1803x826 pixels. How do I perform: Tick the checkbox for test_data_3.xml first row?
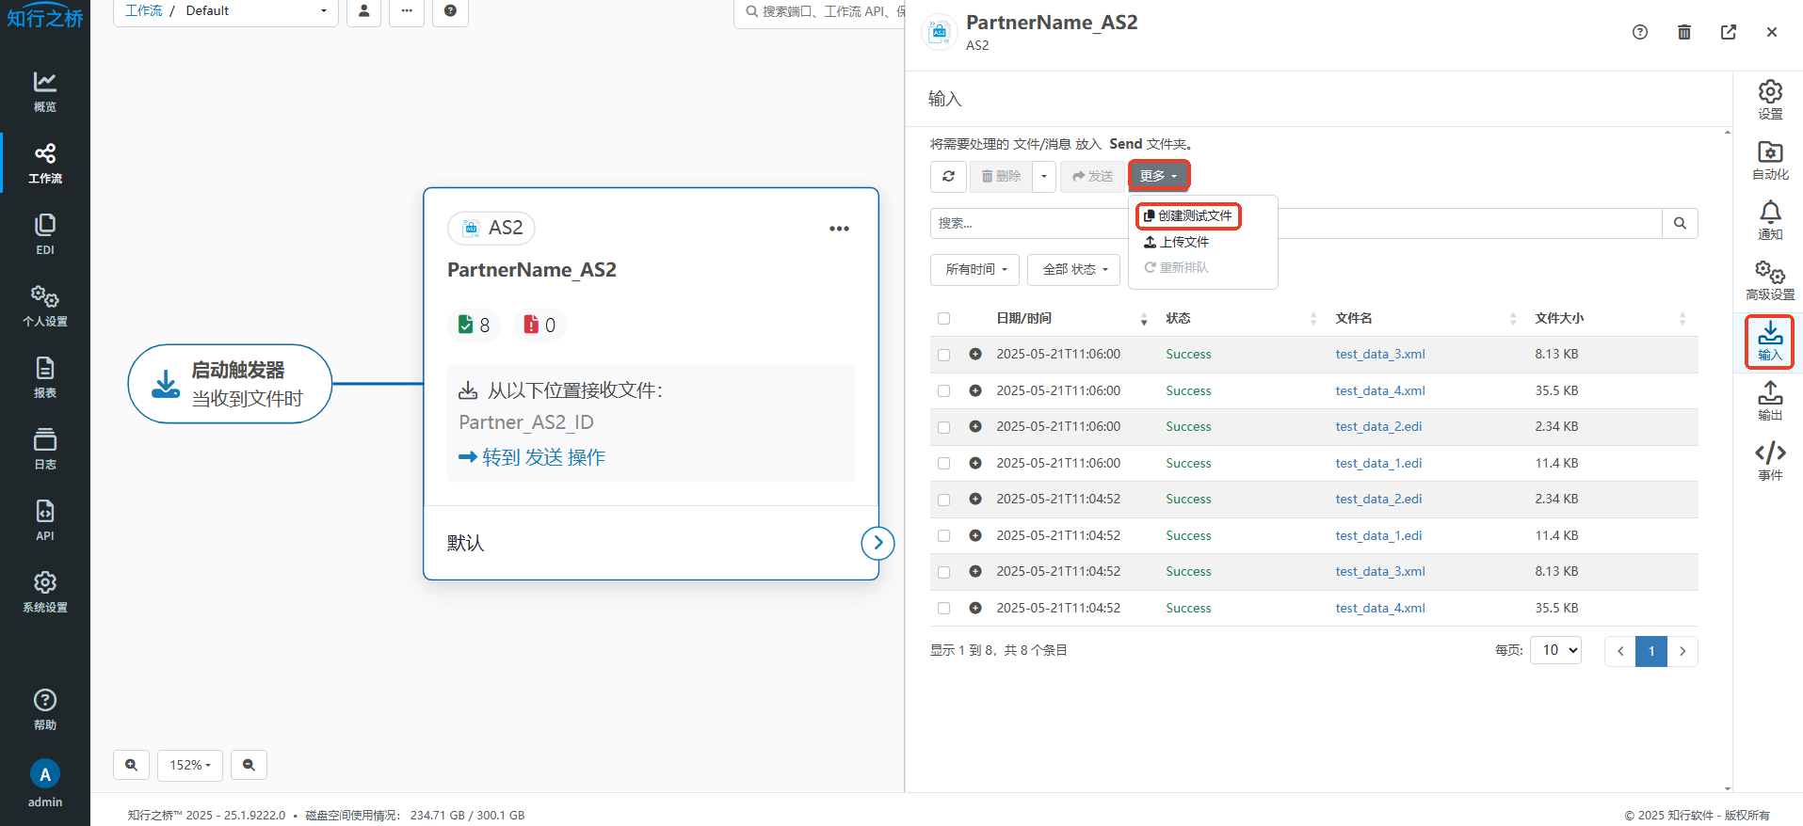[943, 355]
